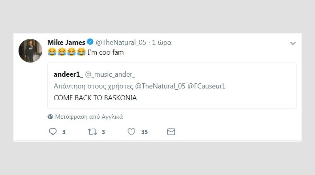Retweet Mike James's tweet
This screenshot has width=315, height=175.
(92, 132)
